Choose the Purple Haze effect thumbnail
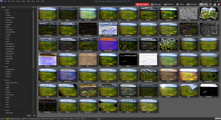The width and height of the screenshot is (221, 120). coord(67,75)
